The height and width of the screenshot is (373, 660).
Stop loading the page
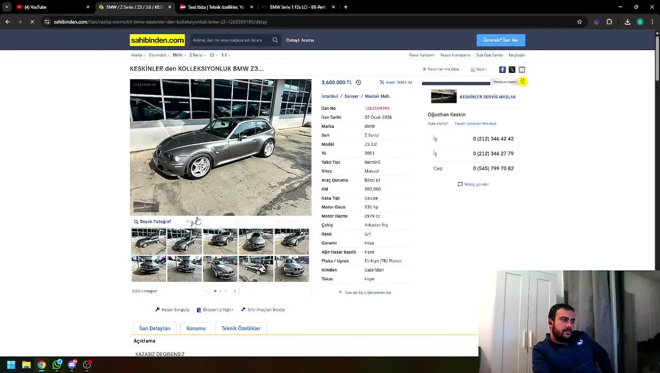pos(32,22)
